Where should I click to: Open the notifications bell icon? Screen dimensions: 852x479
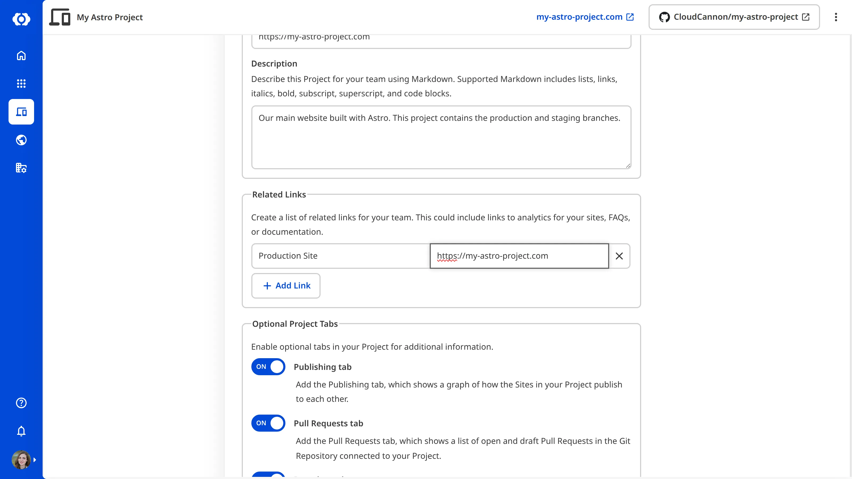[x=21, y=431]
